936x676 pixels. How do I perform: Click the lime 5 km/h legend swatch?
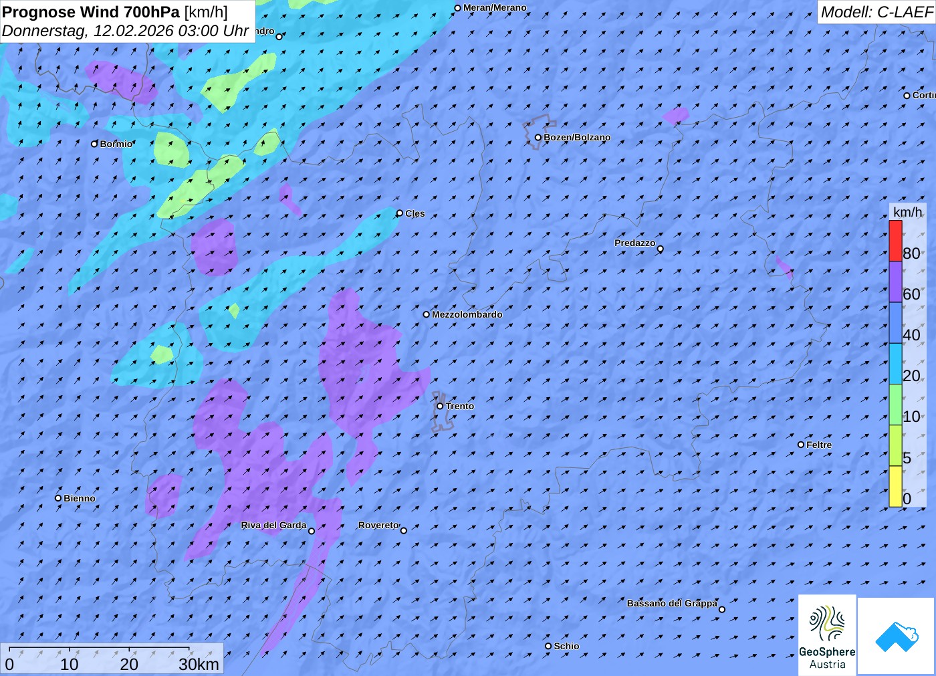[895, 445]
